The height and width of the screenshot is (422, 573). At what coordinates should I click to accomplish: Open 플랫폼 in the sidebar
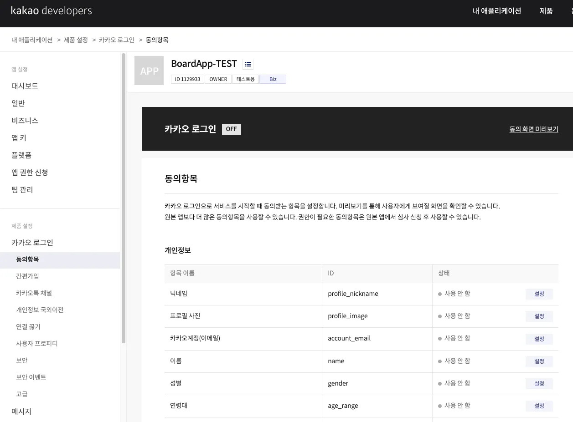point(21,155)
